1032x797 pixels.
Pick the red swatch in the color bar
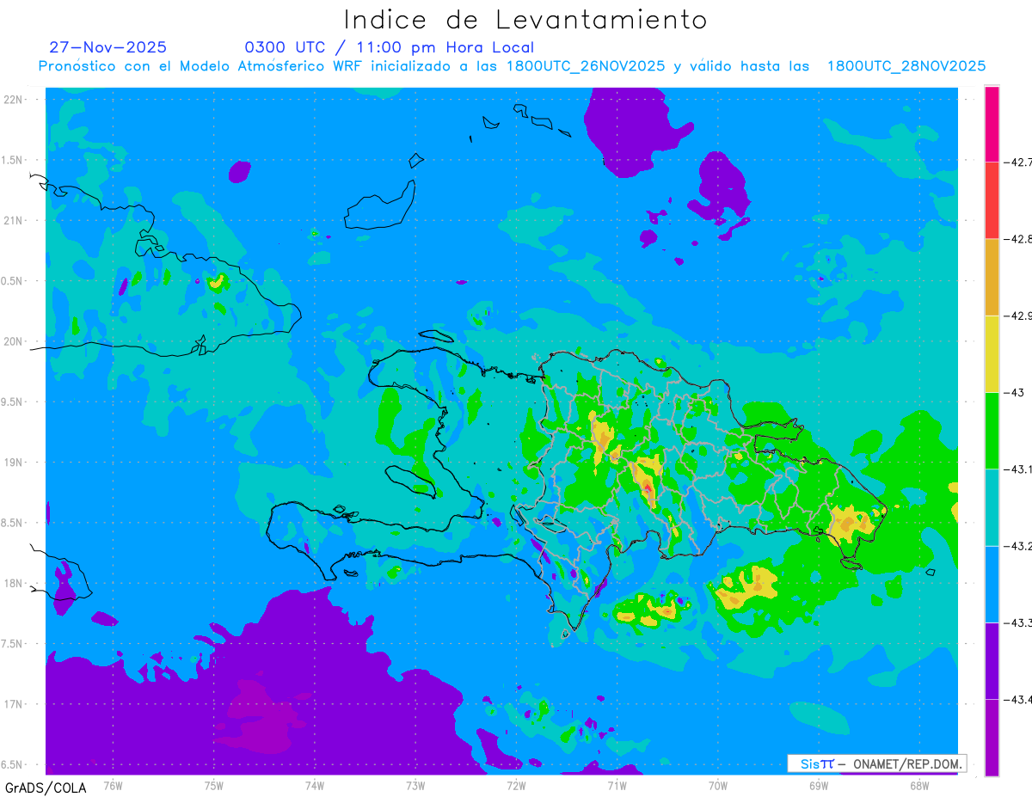(992, 200)
